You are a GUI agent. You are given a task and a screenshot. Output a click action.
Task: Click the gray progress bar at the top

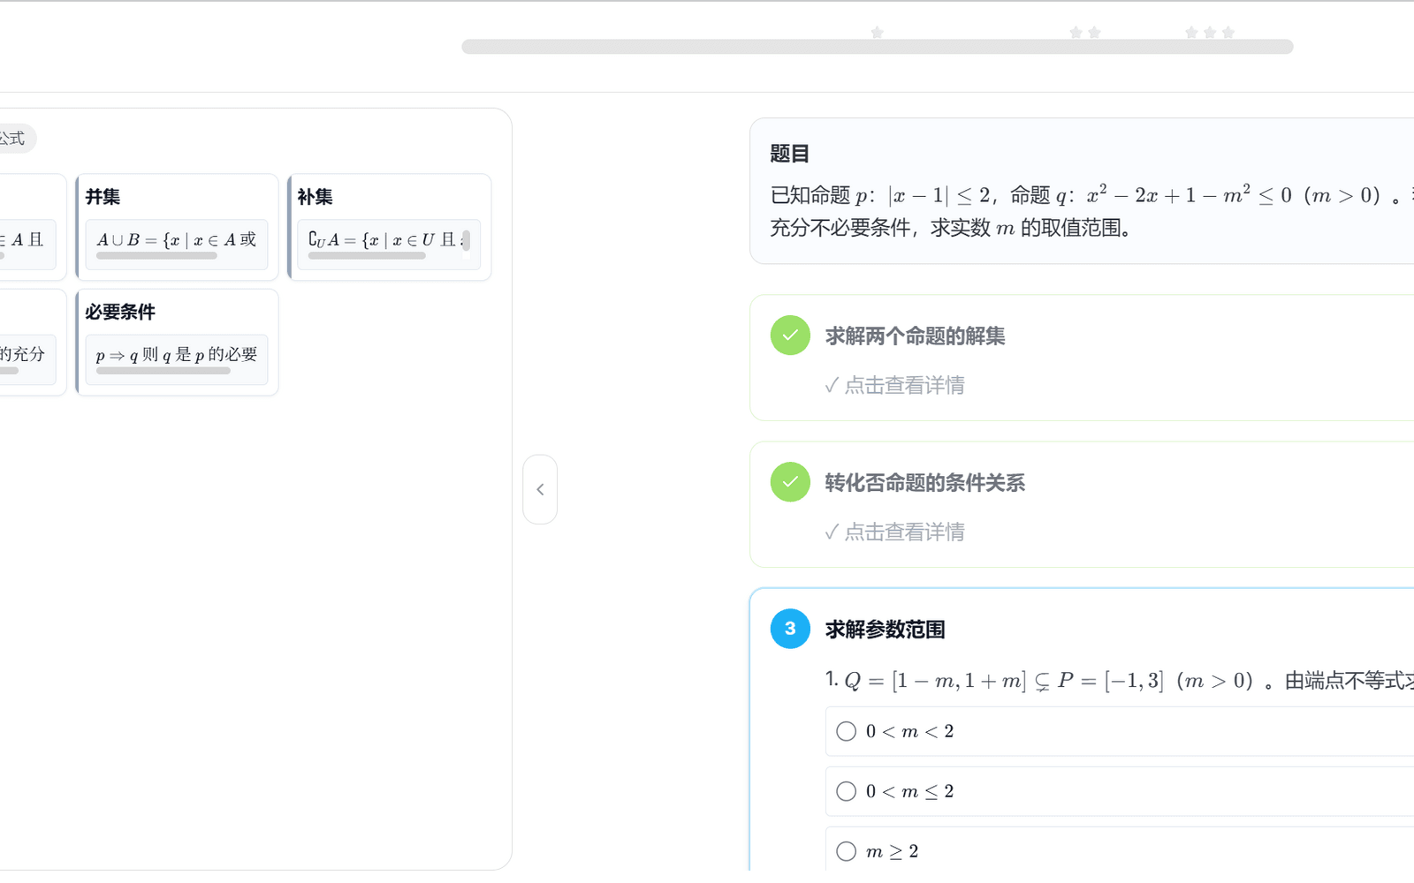tap(878, 47)
